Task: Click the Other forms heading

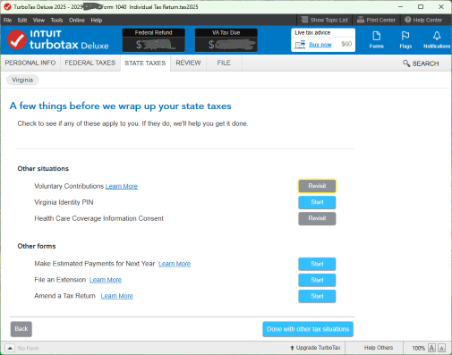Action: [37, 246]
